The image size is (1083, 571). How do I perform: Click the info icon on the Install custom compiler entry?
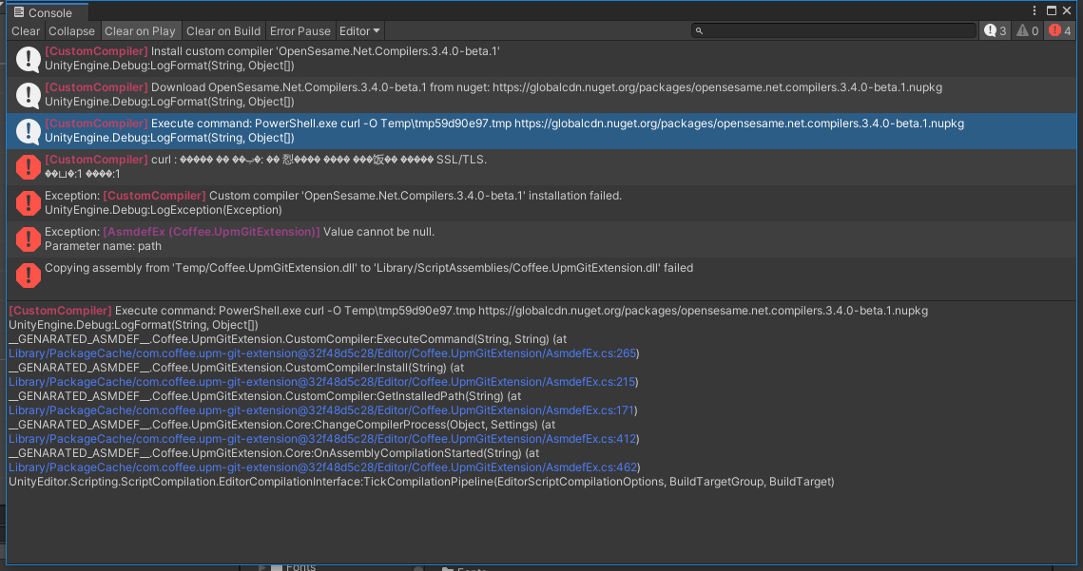pos(28,58)
